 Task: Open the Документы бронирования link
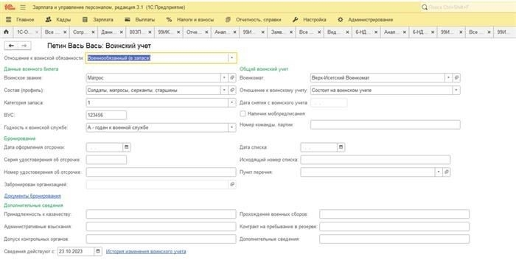click(x=32, y=196)
